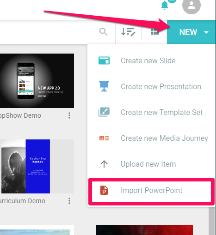
Task: Click the PowerPoint file icon
Action: 104,190
